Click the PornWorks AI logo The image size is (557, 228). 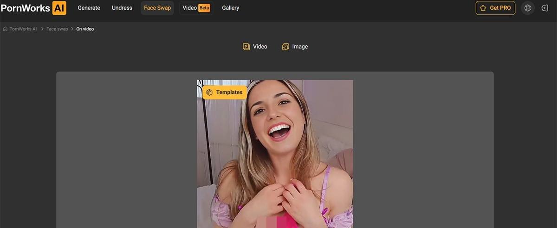33,8
